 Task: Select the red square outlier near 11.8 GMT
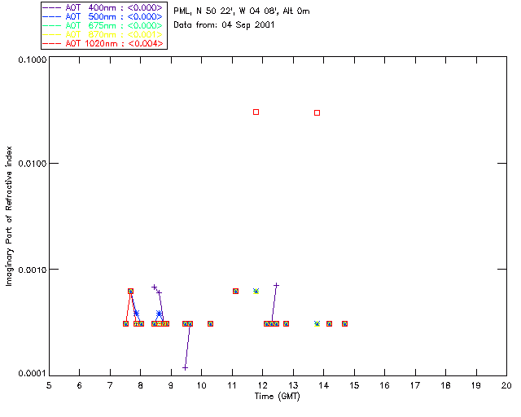click(x=256, y=112)
